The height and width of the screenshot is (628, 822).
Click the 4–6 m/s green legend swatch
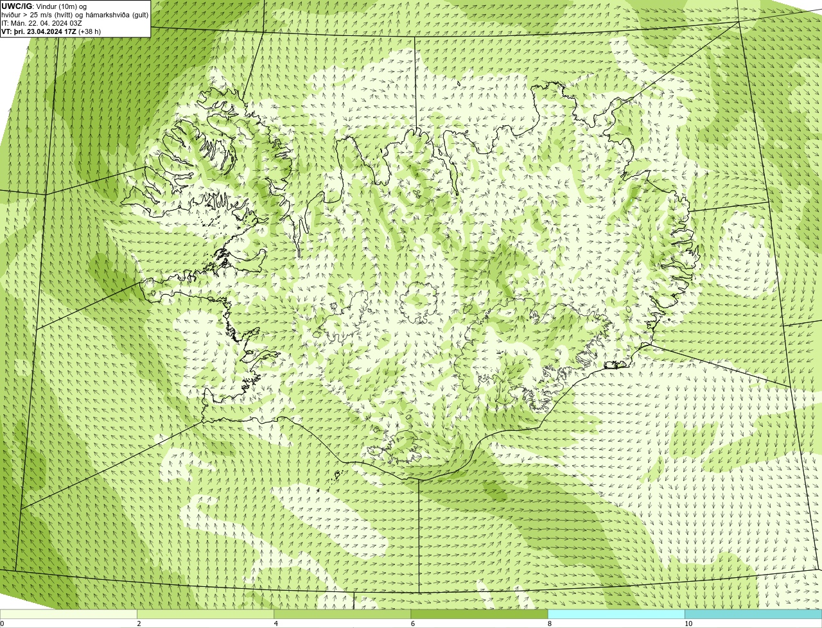342,614
